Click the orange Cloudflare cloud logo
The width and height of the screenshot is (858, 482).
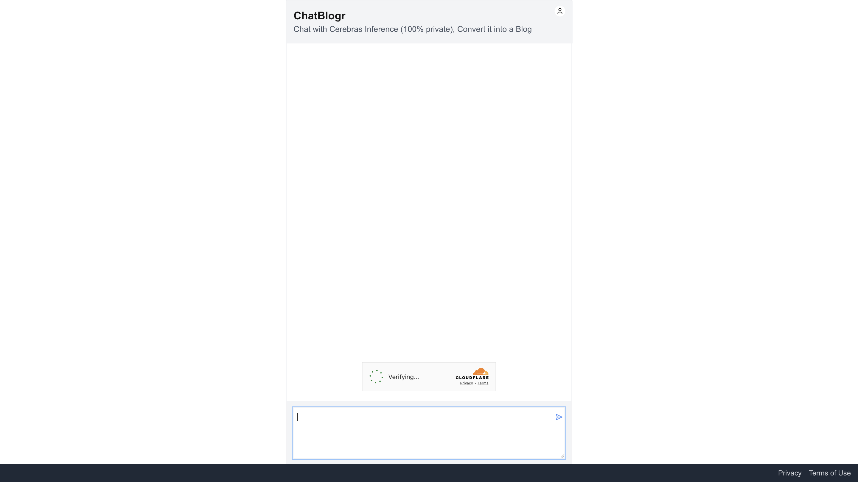coord(480,371)
